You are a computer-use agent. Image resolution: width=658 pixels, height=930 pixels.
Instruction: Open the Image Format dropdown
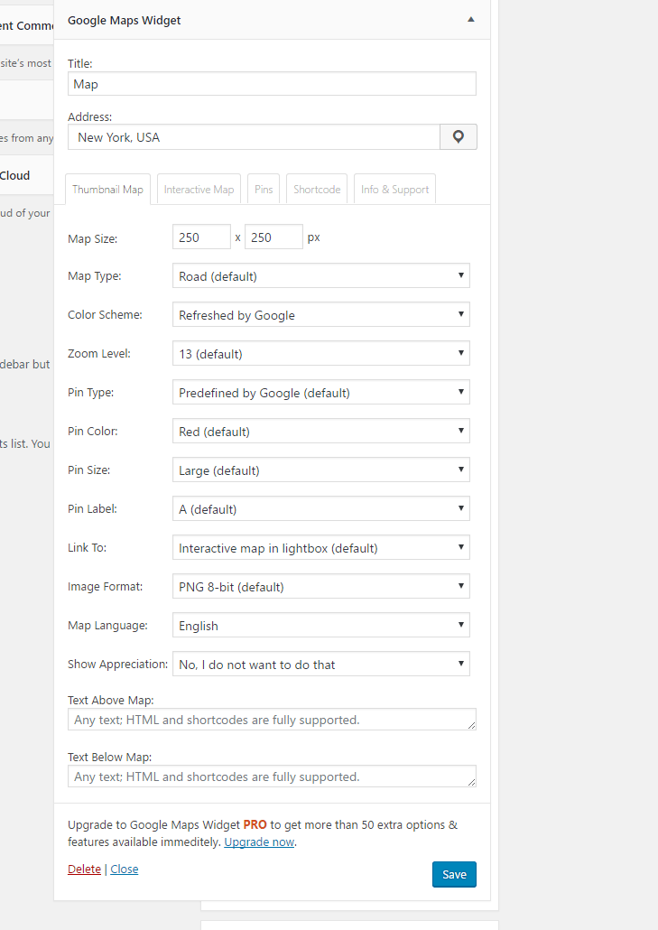(321, 587)
